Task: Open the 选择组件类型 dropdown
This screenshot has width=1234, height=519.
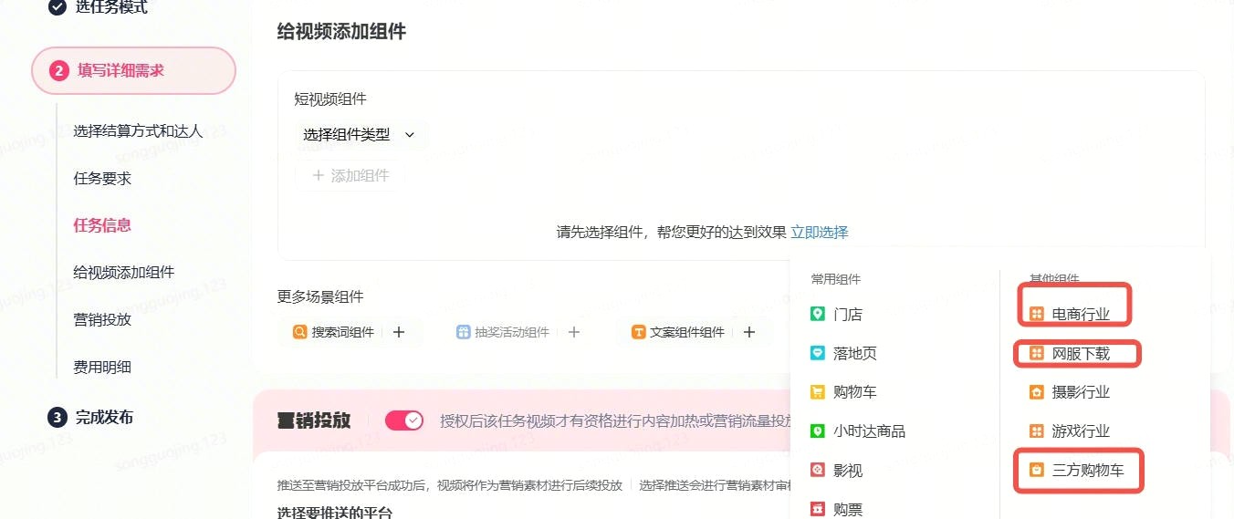Action: 359,134
